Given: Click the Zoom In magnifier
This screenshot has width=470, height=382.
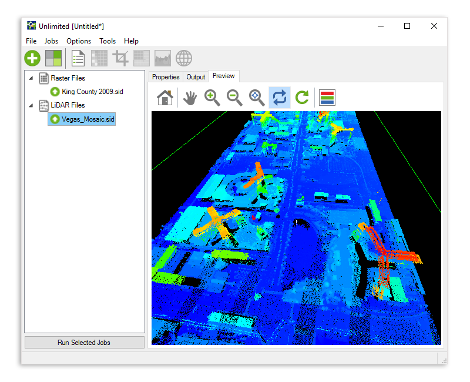Looking at the screenshot, I should pyautogui.click(x=212, y=98).
